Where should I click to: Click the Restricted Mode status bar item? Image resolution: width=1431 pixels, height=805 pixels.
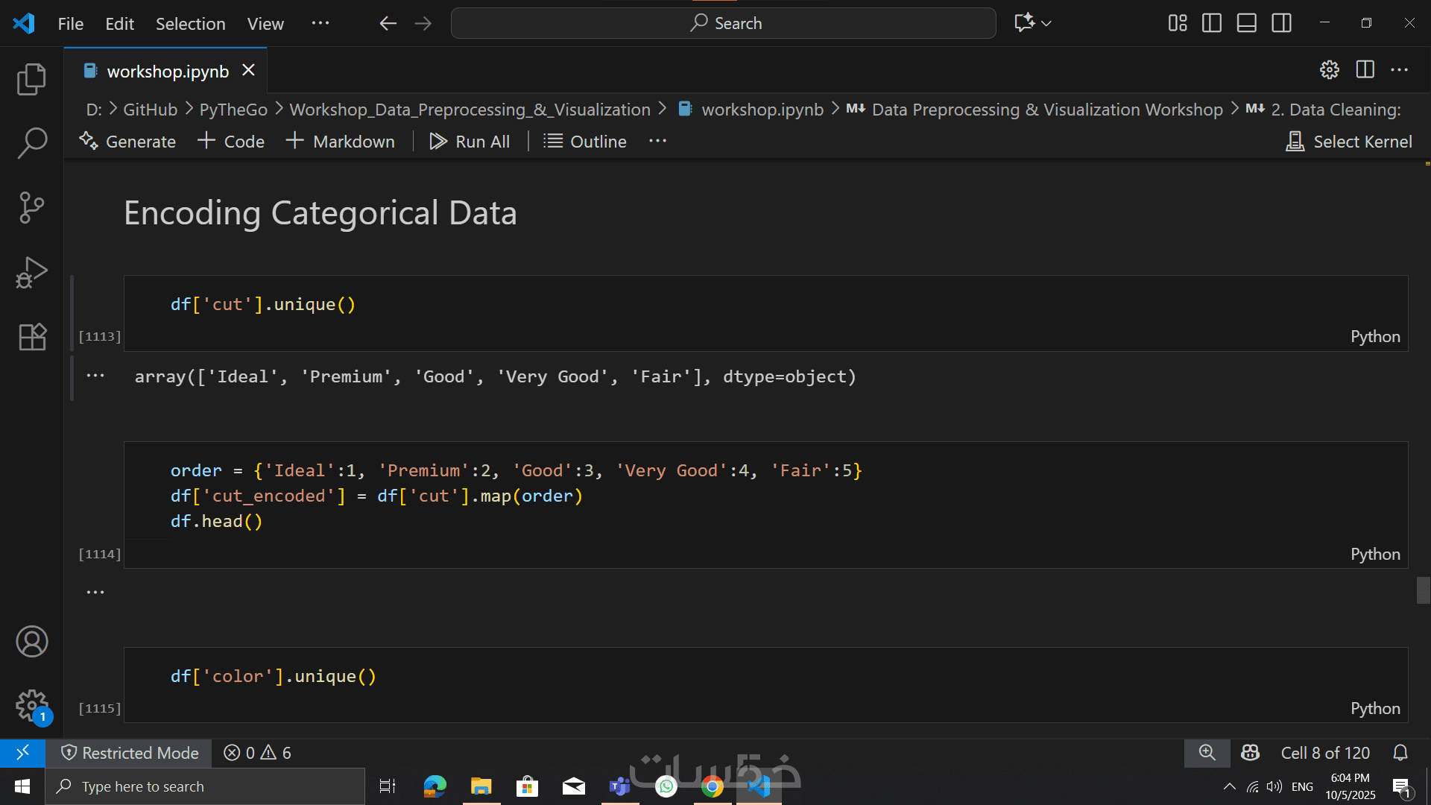[x=130, y=753]
